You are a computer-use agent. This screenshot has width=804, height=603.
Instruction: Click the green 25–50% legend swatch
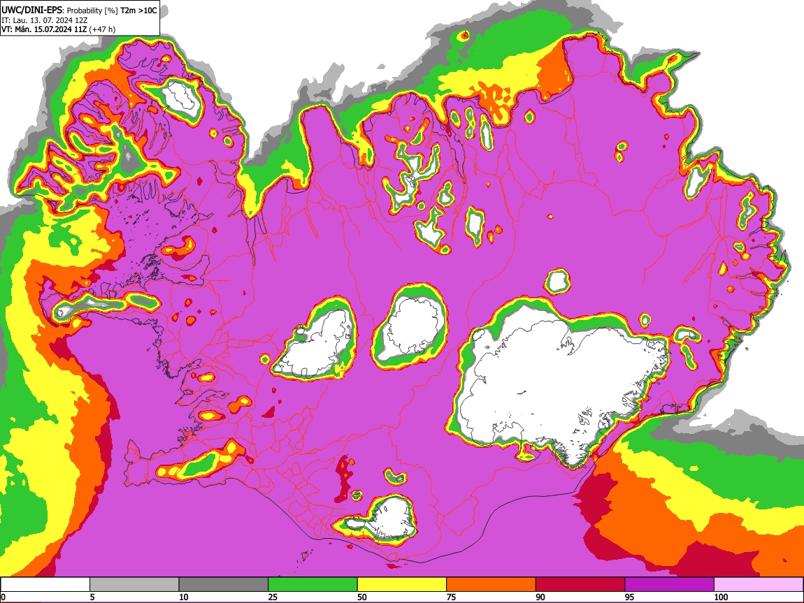pyautogui.click(x=313, y=585)
